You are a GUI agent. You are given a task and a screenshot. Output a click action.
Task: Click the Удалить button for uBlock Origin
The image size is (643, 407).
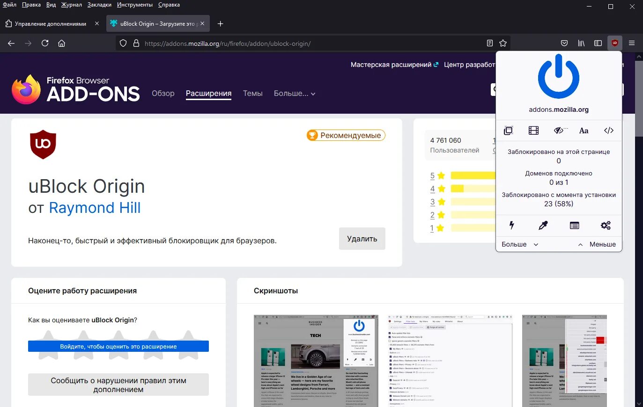point(362,239)
